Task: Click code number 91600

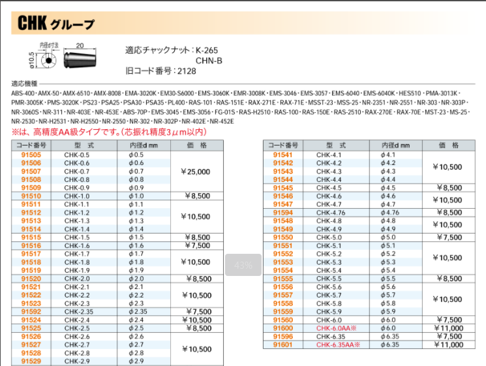Action: pyautogui.click(x=282, y=328)
